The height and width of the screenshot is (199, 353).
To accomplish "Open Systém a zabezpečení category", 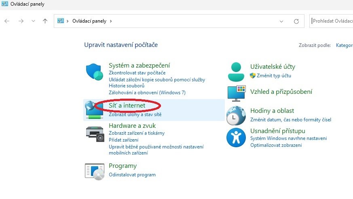I will pos(139,66).
